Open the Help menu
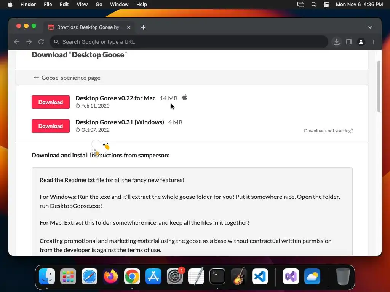Viewport: 390px width, 292px height. [141, 5]
